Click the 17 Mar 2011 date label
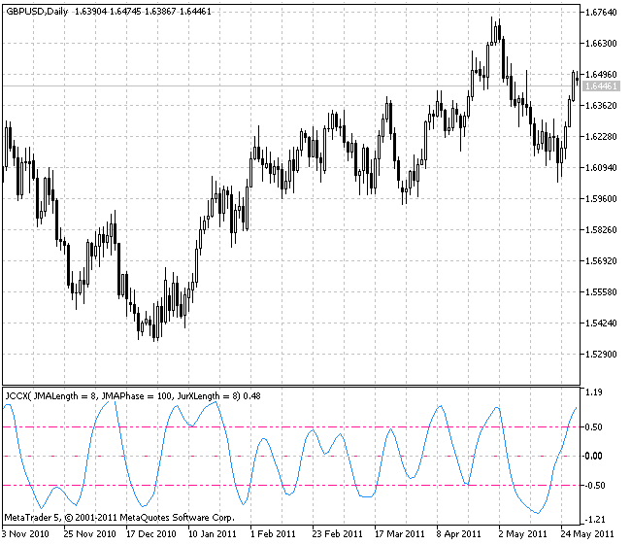This screenshot has width=631, height=545. coord(400,534)
